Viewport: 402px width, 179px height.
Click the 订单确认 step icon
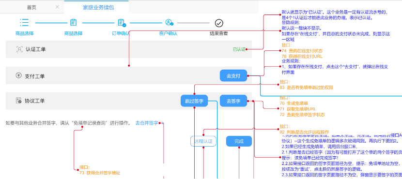[122, 23]
